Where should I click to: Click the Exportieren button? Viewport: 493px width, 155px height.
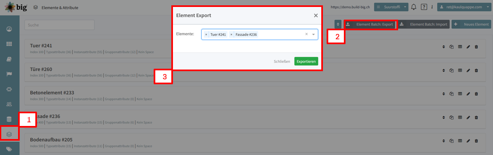(306, 61)
